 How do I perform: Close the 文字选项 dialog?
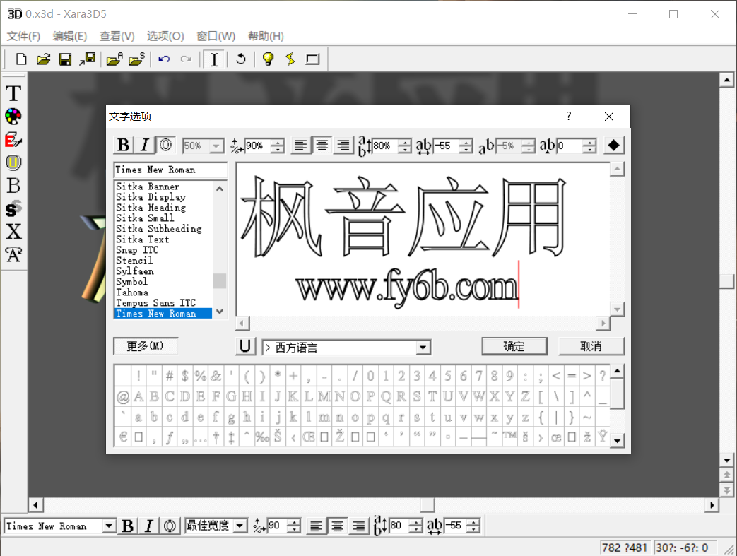(608, 116)
